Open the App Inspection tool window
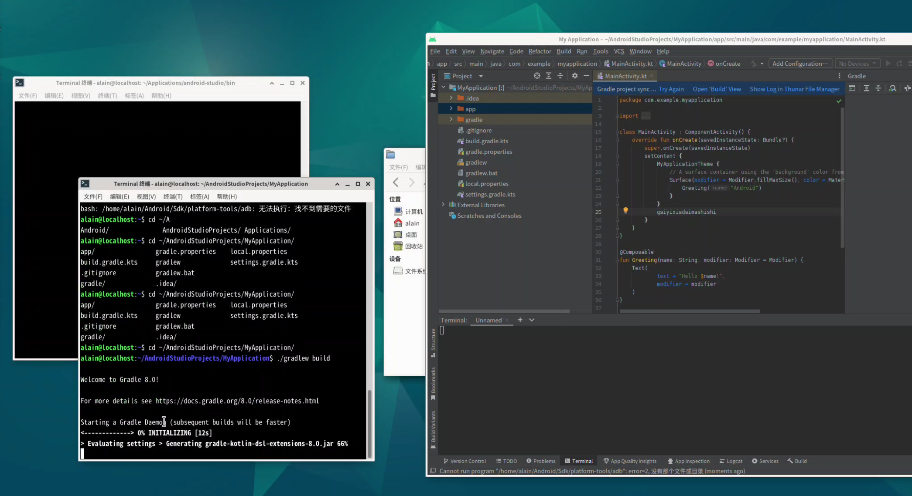Viewport: 912px width, 496px height. click(689, 461)
